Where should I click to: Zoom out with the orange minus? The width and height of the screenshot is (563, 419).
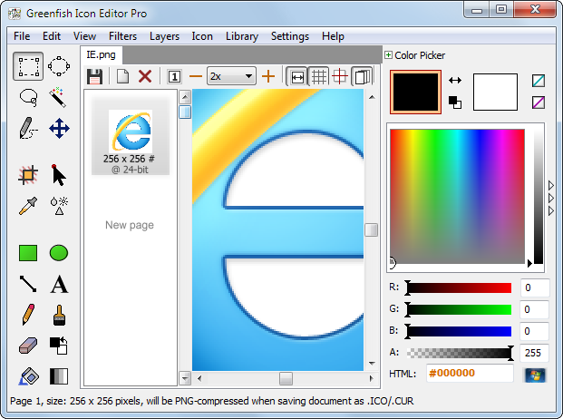(196, 76)
